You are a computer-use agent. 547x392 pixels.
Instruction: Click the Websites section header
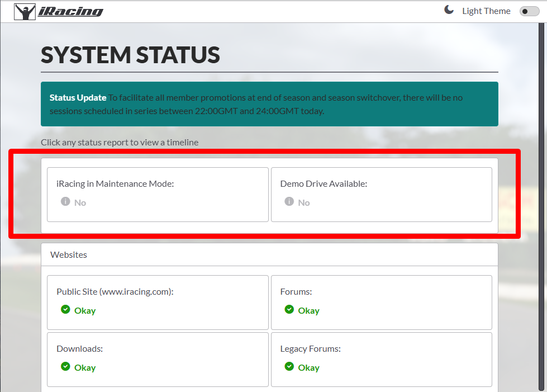click(270, 255)
